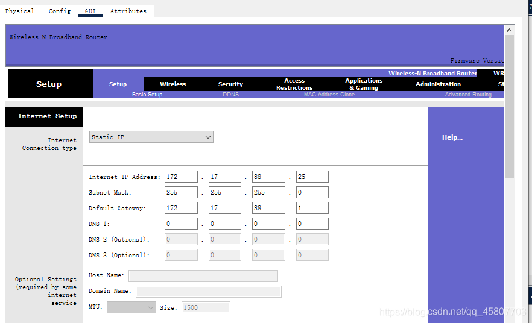532x323 pixels.
Task: Open the Access Restrictions menu
Action: tap(294, 84)
